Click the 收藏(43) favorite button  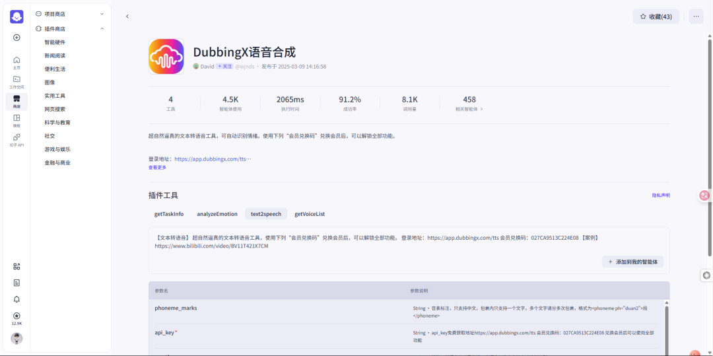coord(656,17)
